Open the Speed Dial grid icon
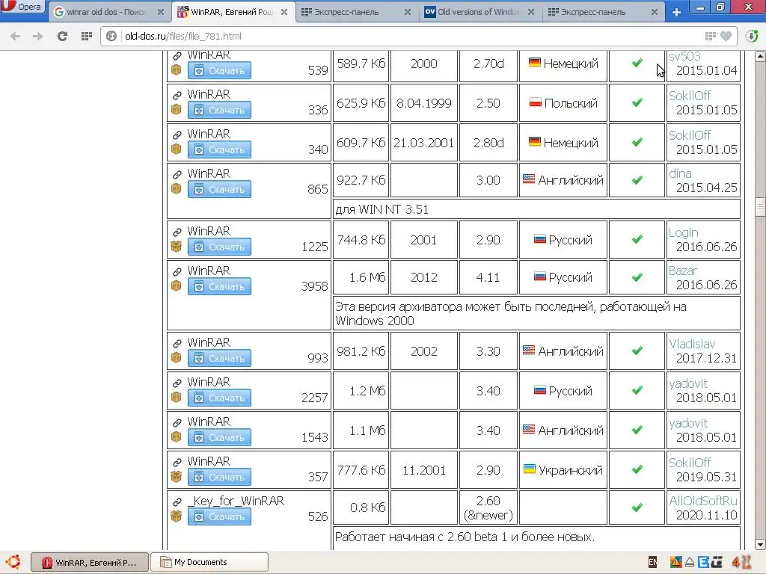The width and height of the screenshot is (766, 574). (x=87, y=36)
